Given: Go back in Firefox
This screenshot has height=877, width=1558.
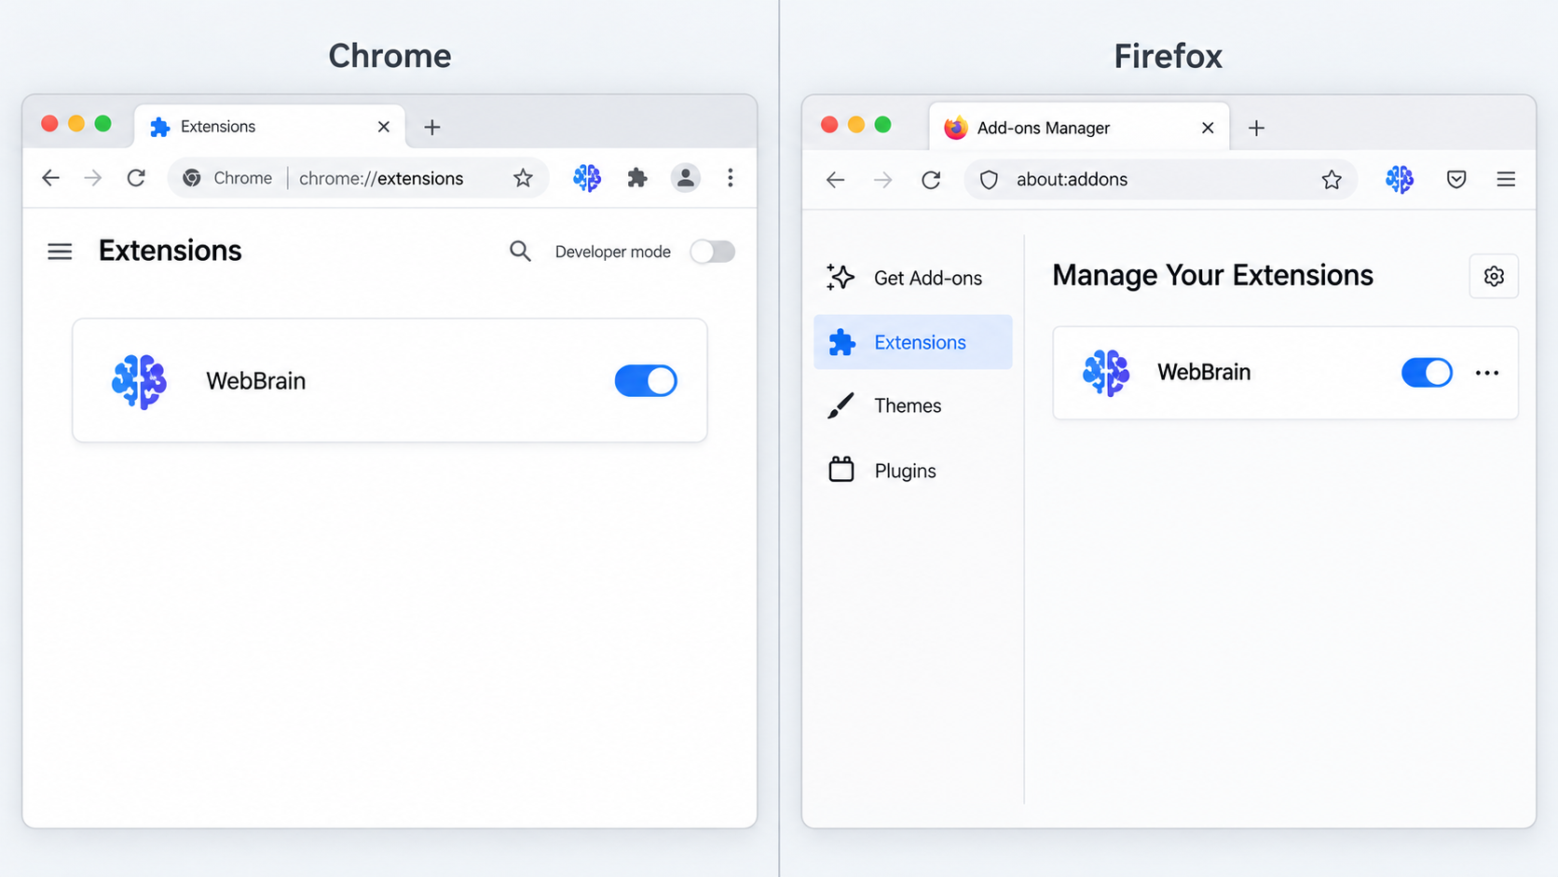Looking at the screenshot, I should [x=836, y=179].
